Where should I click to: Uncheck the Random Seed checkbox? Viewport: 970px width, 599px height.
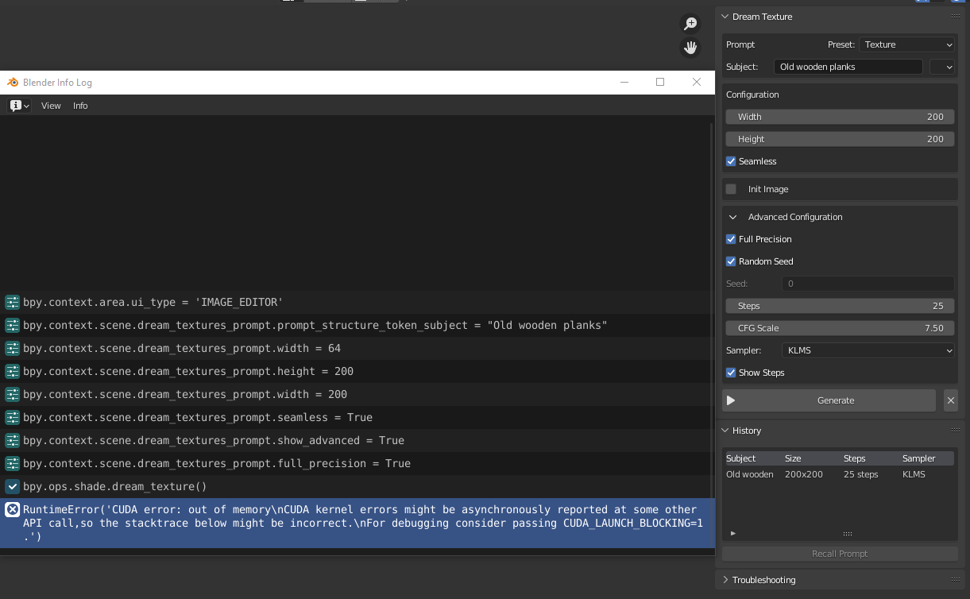731,261
